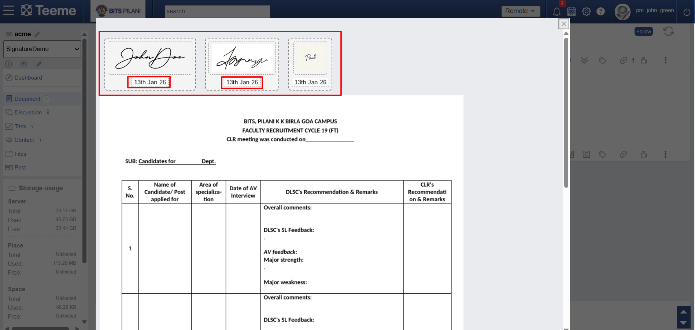Click the pencil icon next to acme
The width and height of the screenshot is (695, 330).
pyautogui.click(x=37, y=34)
